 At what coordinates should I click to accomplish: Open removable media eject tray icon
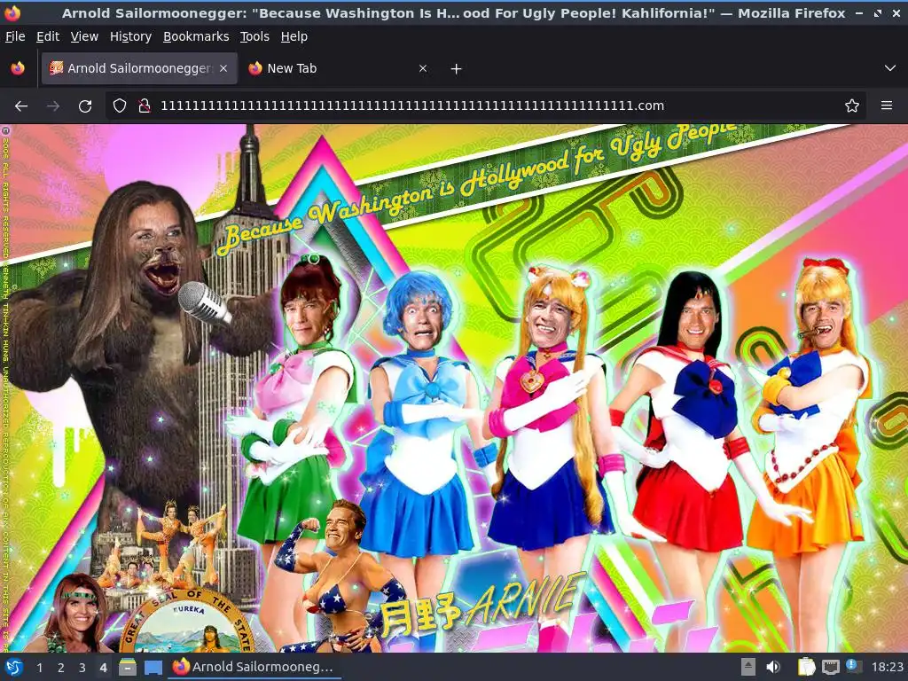tap(748, 668)
